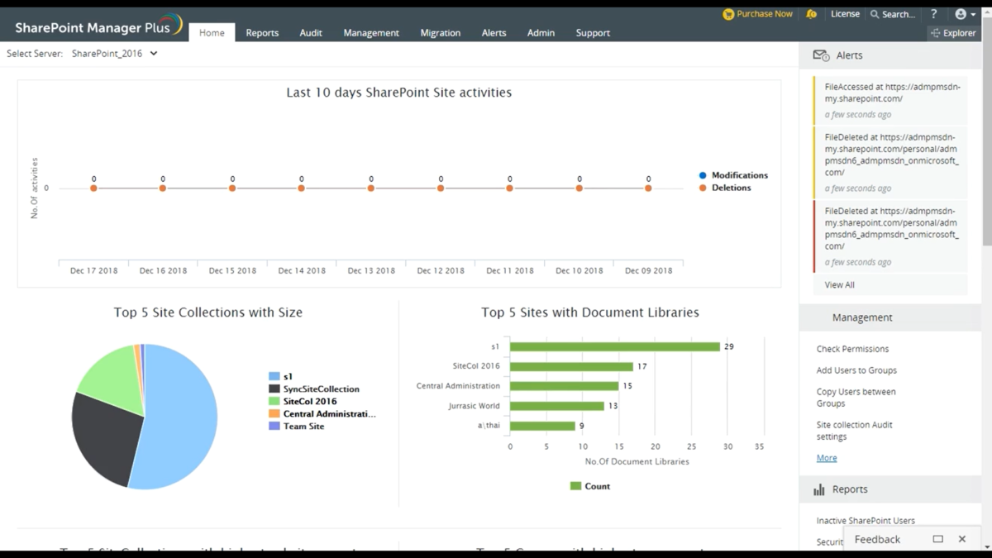This screenshot has width=992, height=558.
Task: Open the help question mark
Action: click(933, 14)
